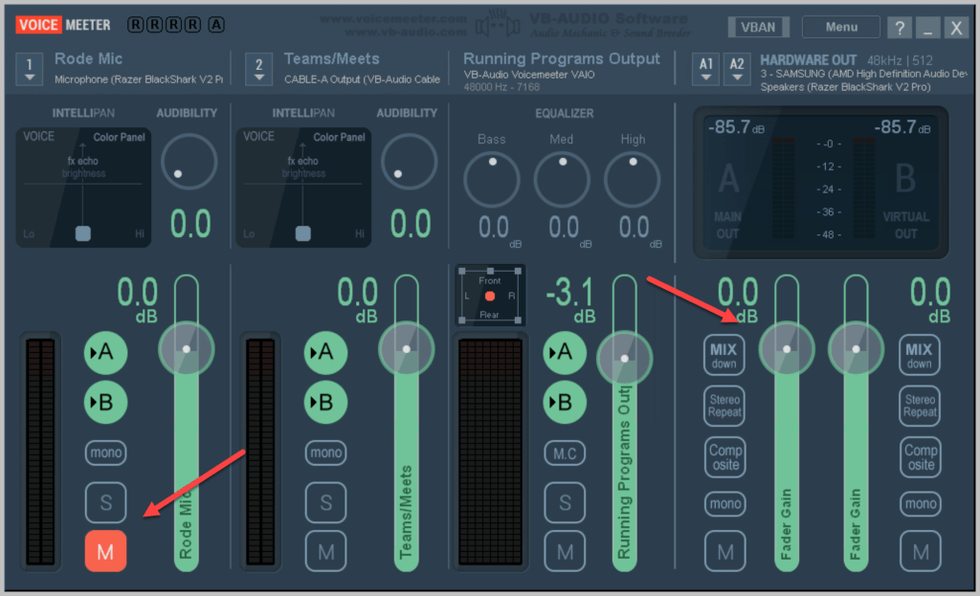Click first R recorder indicator in title bar
The height and width of the screenshot is (596, 980).
135,24
